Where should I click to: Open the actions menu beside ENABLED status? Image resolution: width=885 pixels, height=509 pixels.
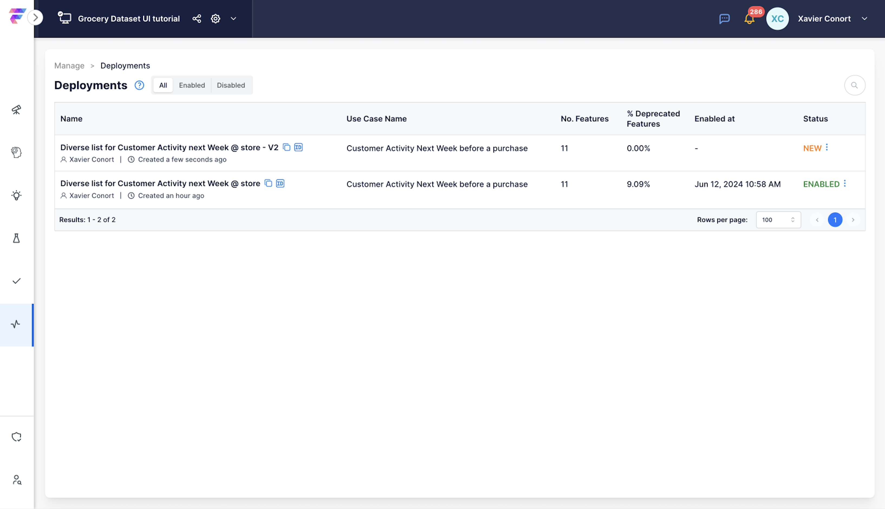tap(845, 184)
